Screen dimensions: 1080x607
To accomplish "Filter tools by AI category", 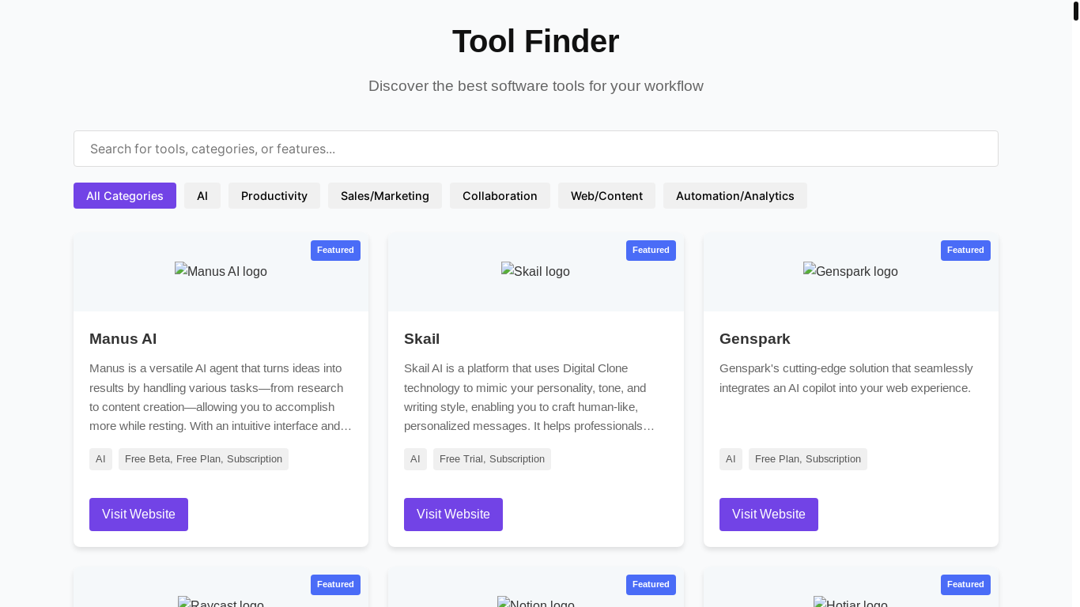I will [202, 196].
